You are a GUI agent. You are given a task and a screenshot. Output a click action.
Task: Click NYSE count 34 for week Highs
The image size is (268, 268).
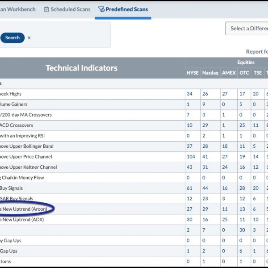[x=189, y=94]
